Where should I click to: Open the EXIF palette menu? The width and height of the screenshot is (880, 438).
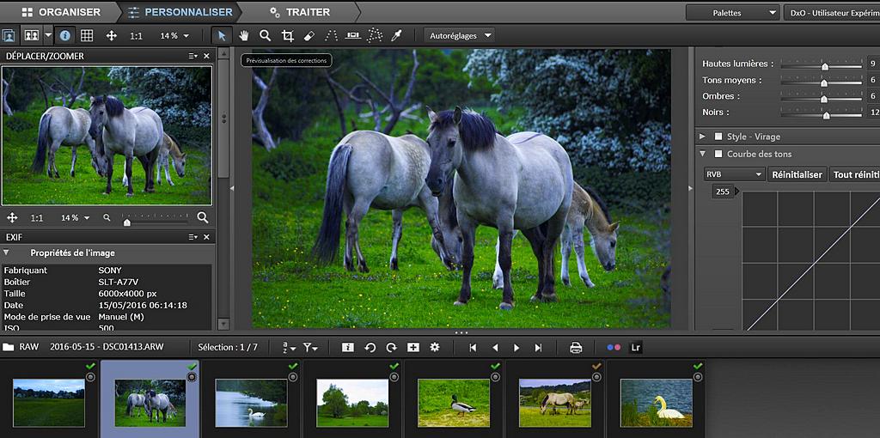tap(193, 237)
